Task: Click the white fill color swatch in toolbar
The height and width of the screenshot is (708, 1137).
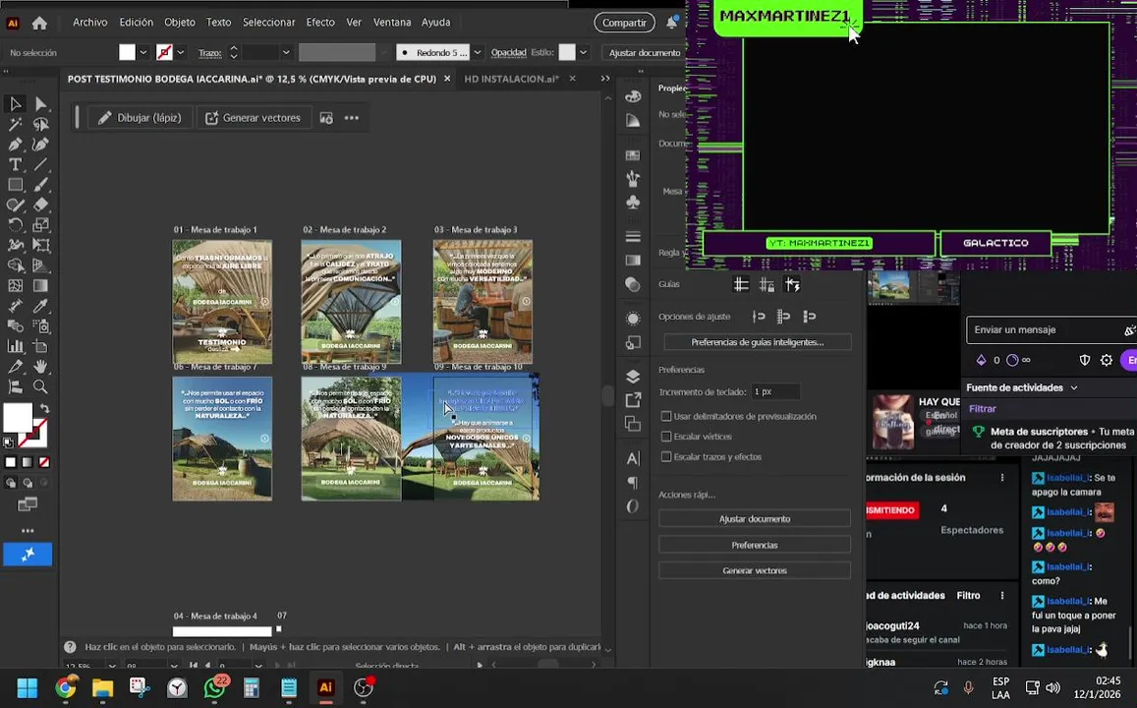Action: [18, 419]
